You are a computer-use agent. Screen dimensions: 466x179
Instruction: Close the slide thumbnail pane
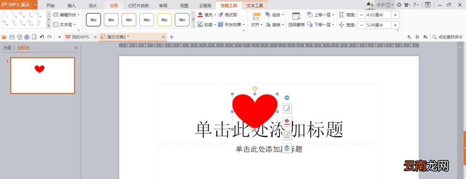76,48
